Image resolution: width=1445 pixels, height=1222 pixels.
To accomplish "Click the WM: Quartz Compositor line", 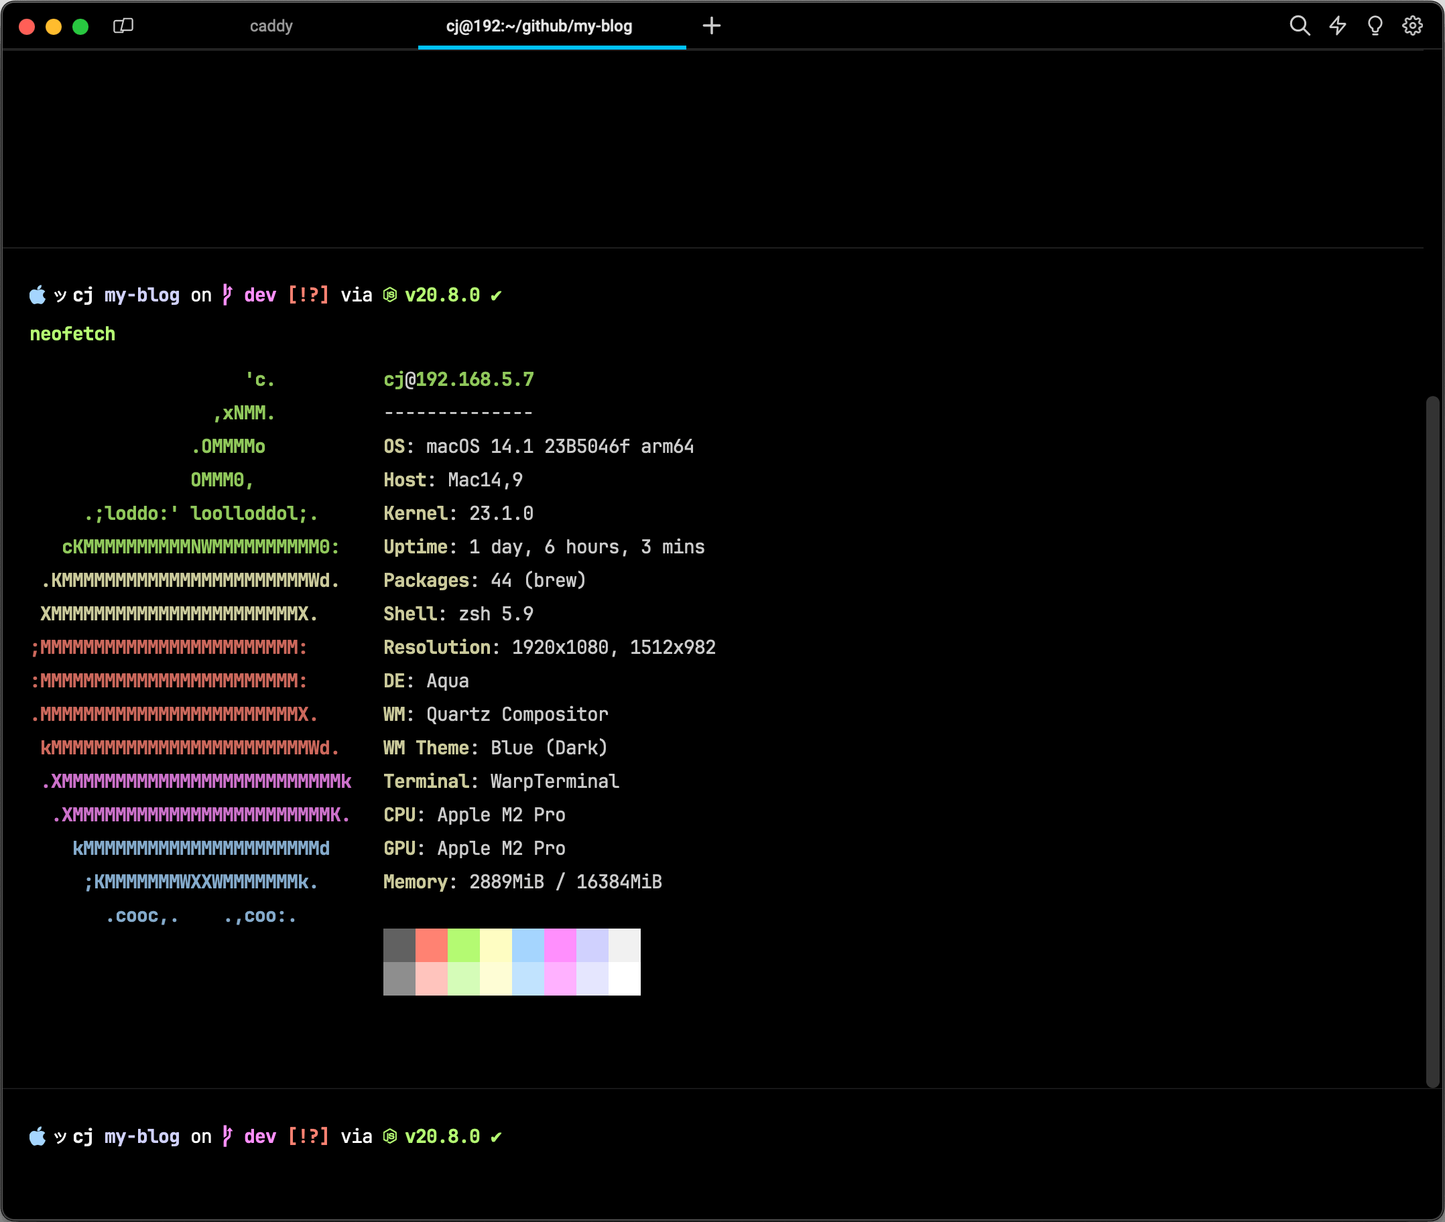I will point(496,714).
